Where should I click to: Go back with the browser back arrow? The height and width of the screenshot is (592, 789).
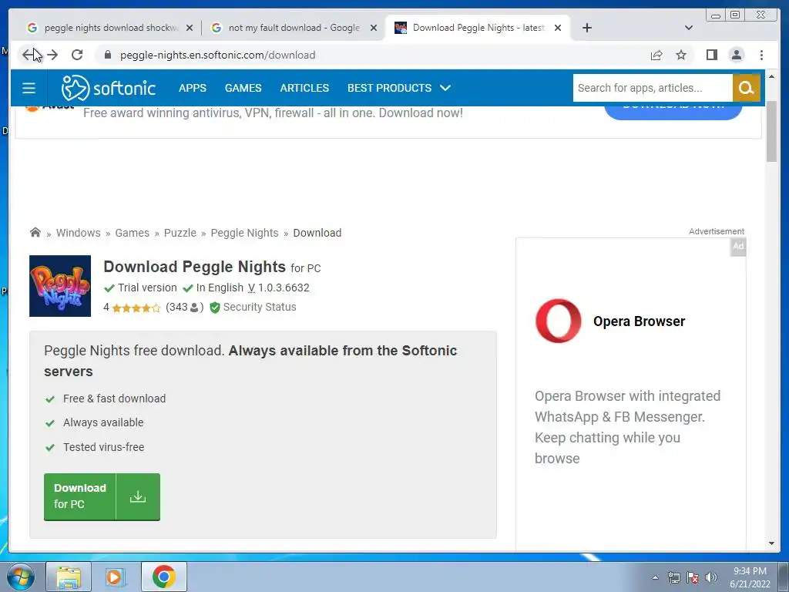click(x=29, y=55)
